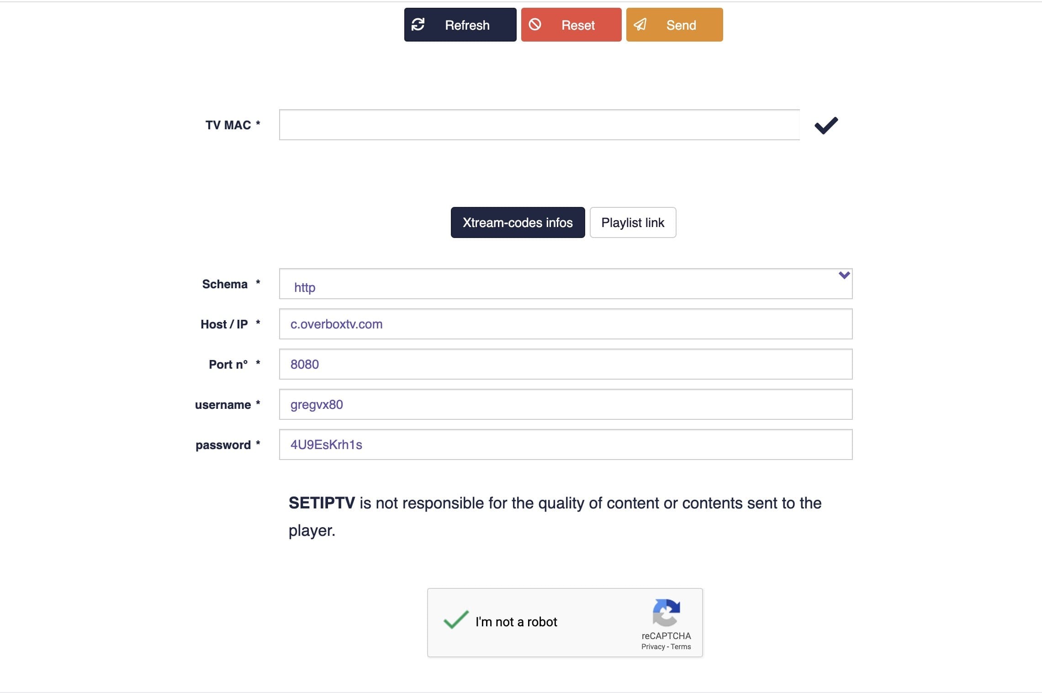
Task: Toggle the I'm not a robot checkbox
Action: [455, 620]
